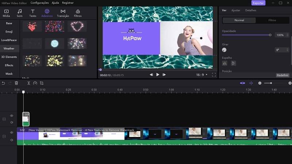Image resolution: width=292 pixels, height=164 pixels.
Task: Open the Configurações menu
Action: (x=40, y=3)
